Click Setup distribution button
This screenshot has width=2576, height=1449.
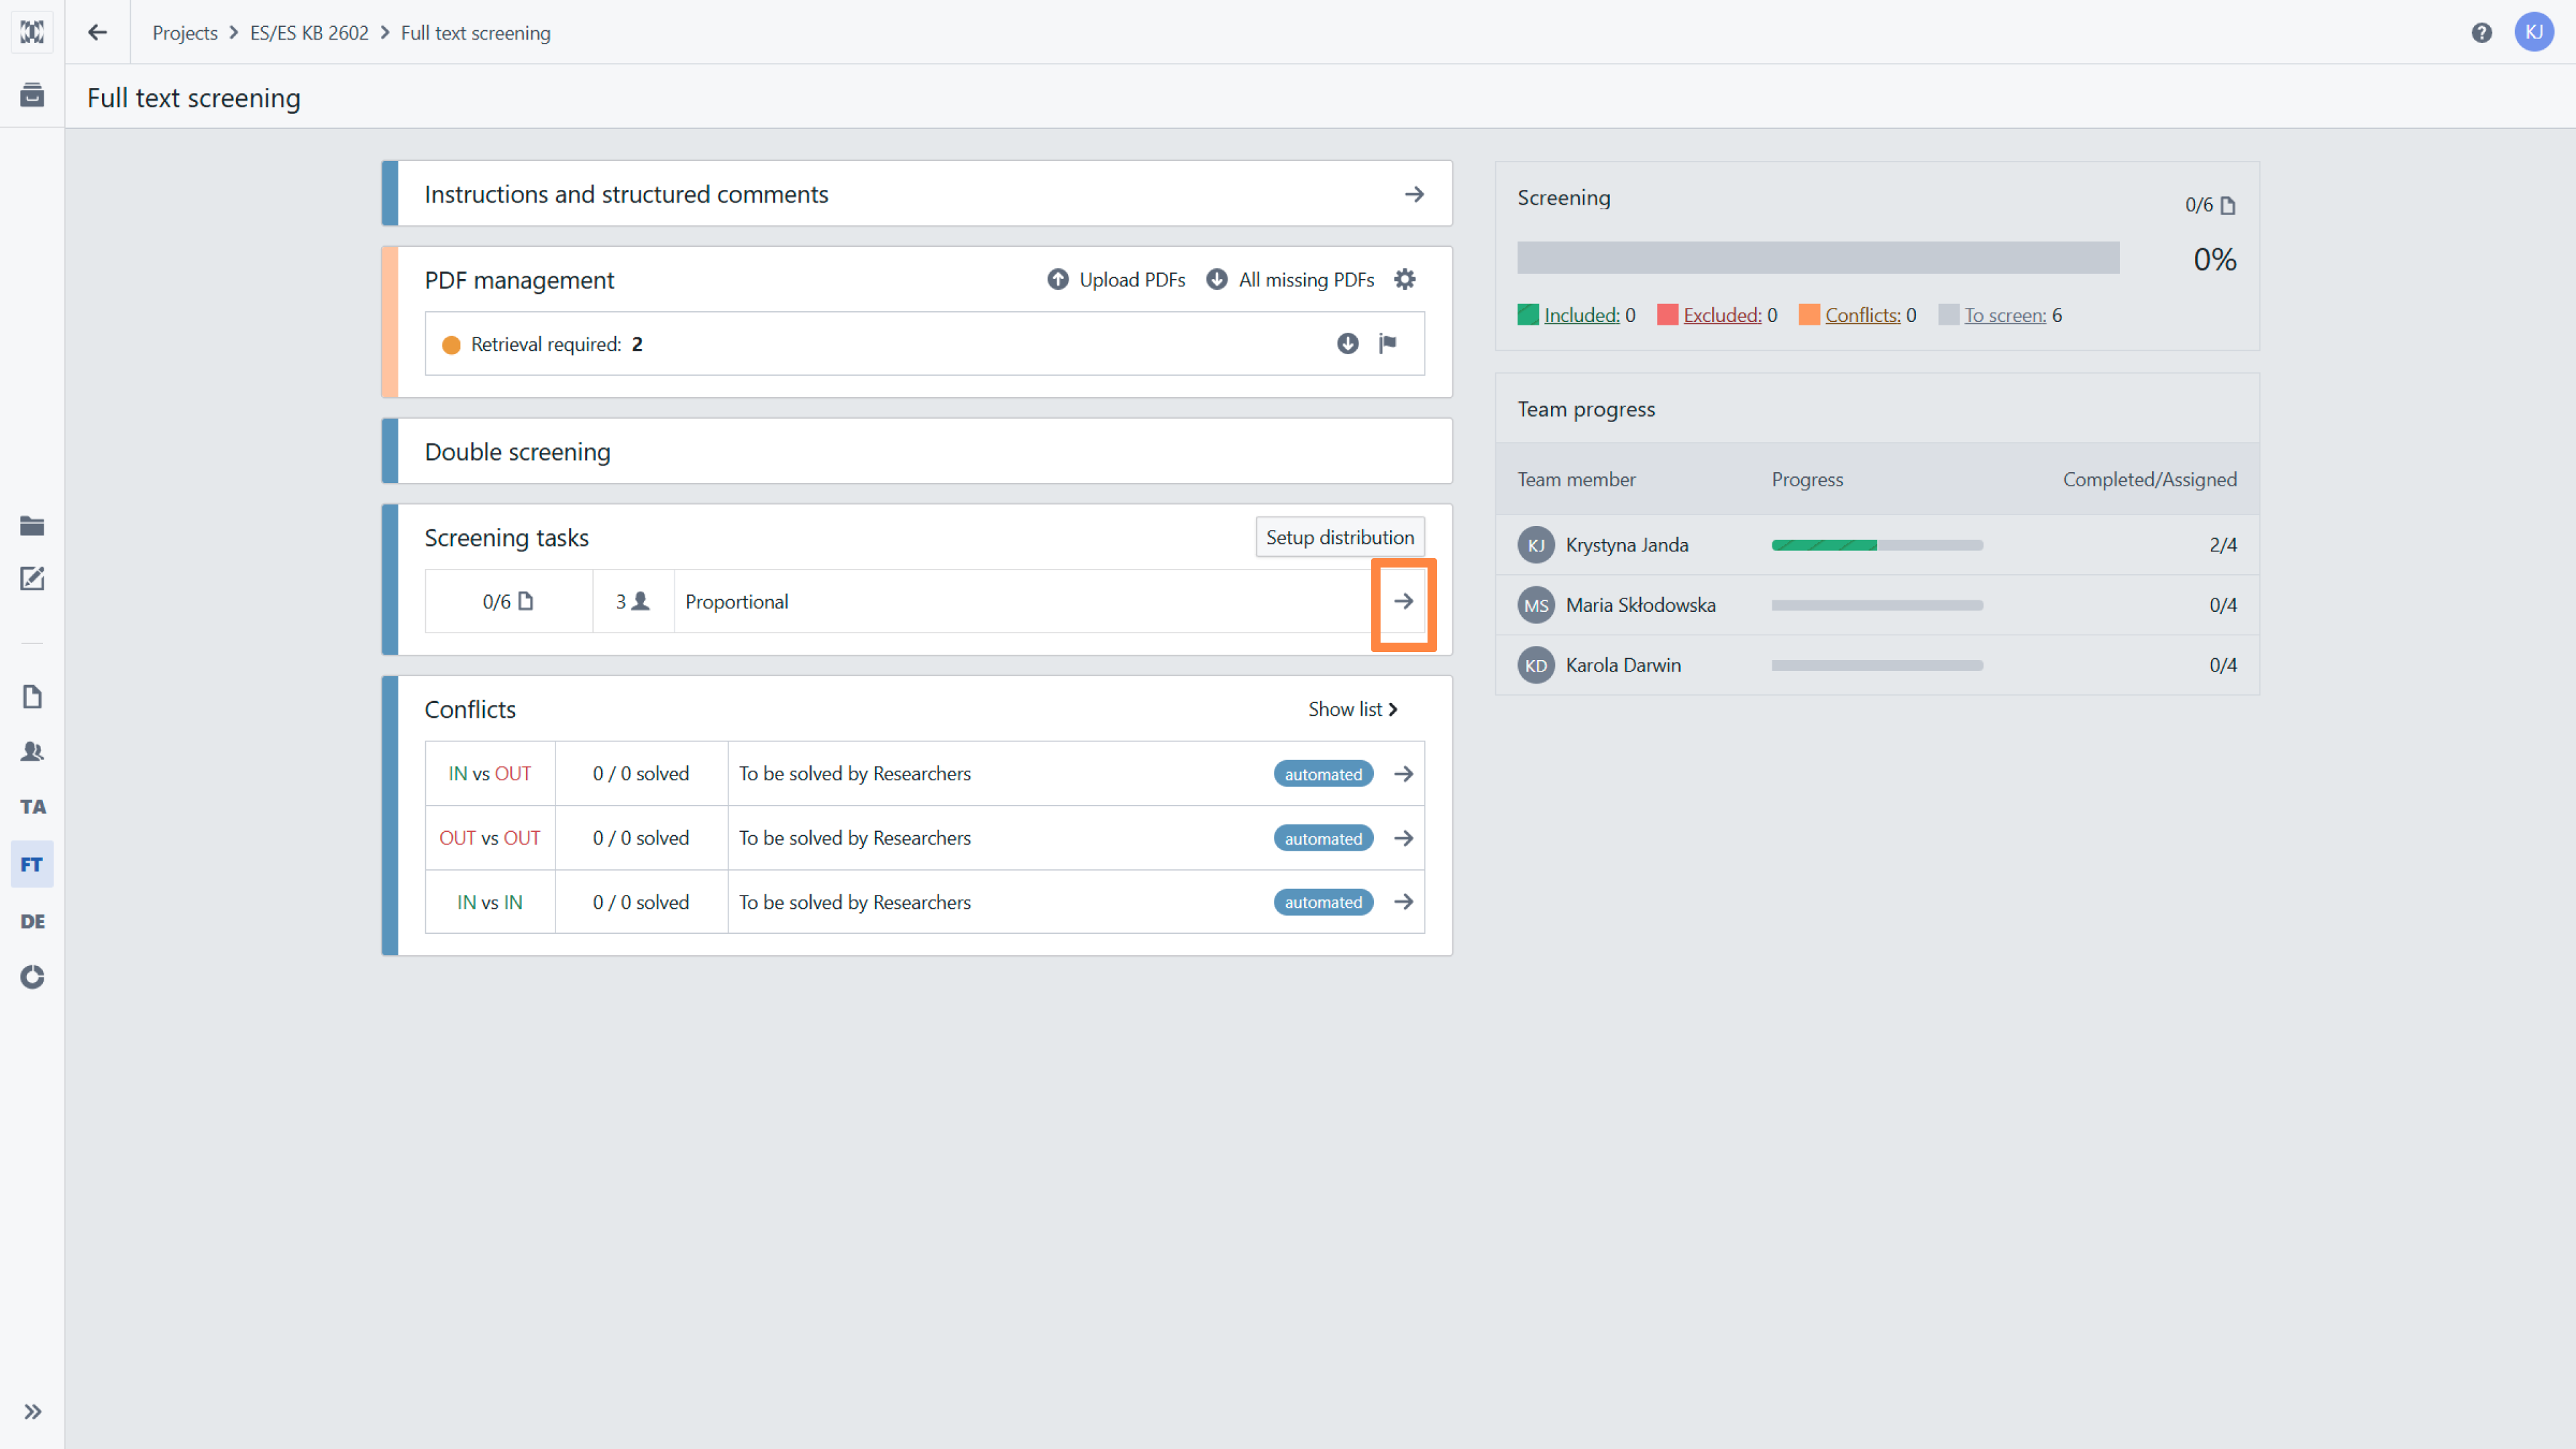point(1340,537)
